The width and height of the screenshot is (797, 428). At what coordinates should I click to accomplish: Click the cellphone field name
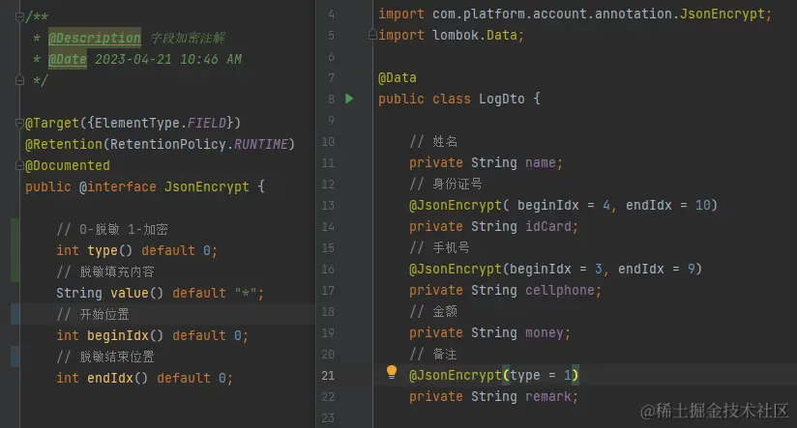[560, 291]
